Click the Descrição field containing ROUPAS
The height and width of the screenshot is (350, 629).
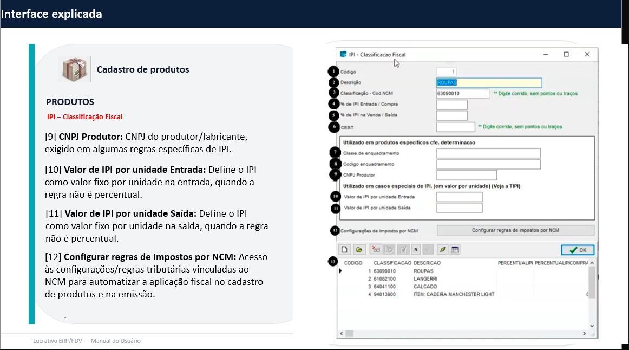489,83
